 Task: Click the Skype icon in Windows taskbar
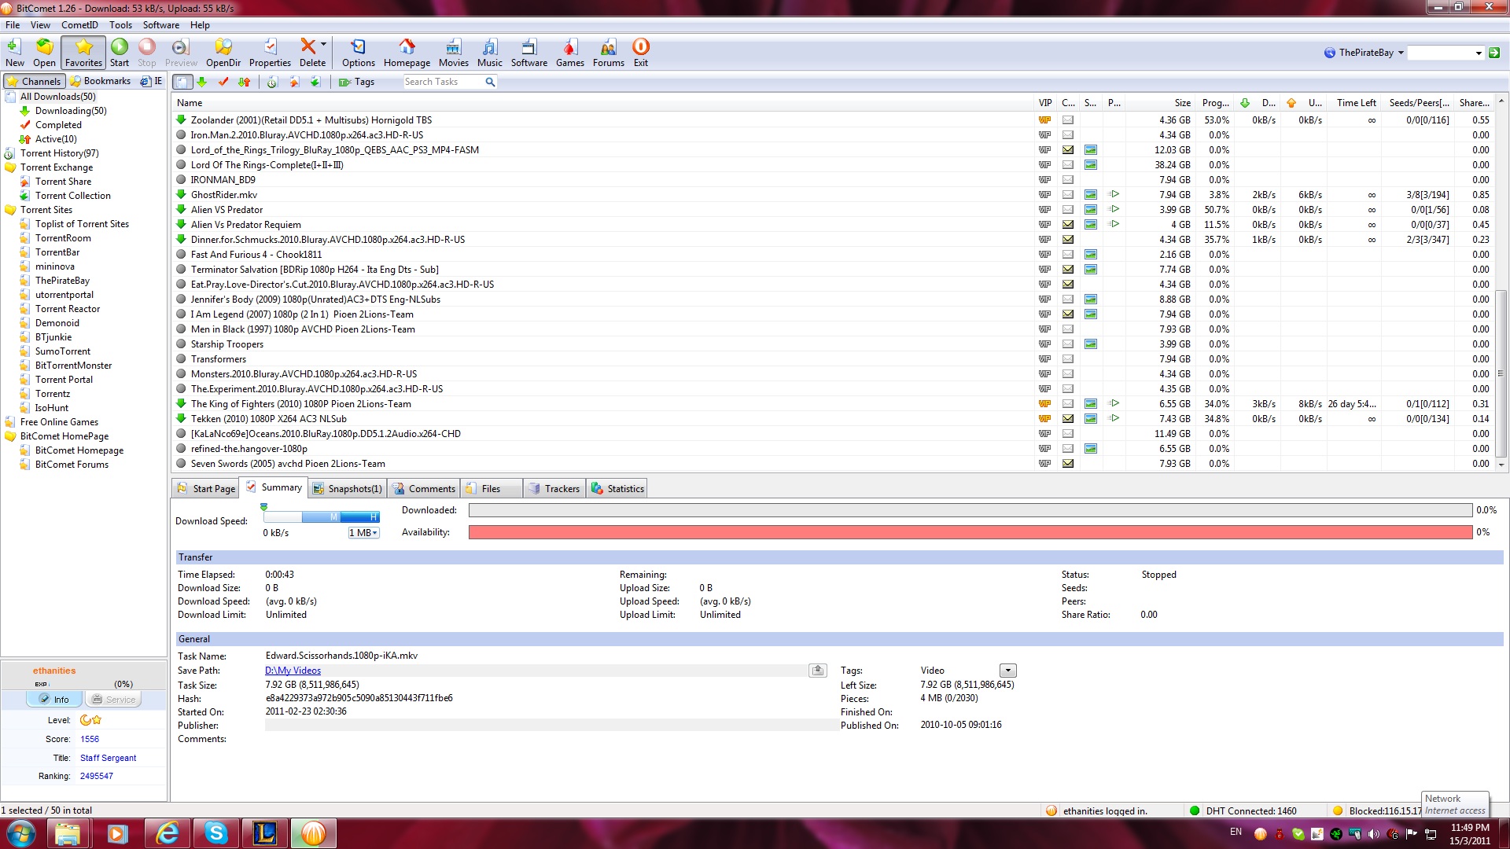(215, 833)
